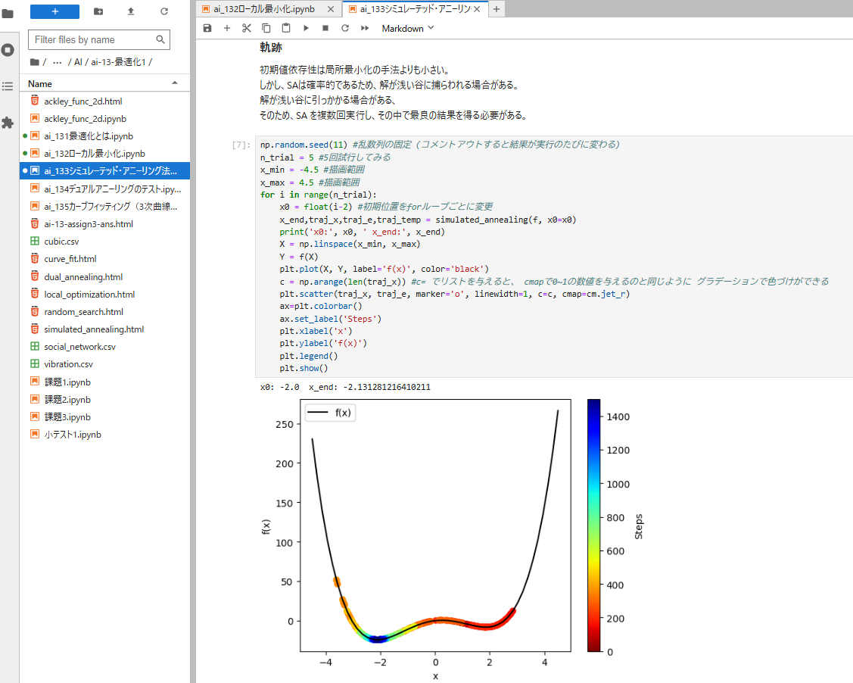Click the Filter files by name field
This screenshot has width=853, height=683.
click(x=99, y=39)
